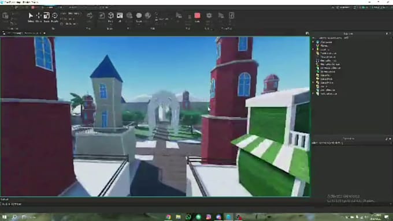
Task: Expand the Workspace node in Explorer
Action: 313,42
